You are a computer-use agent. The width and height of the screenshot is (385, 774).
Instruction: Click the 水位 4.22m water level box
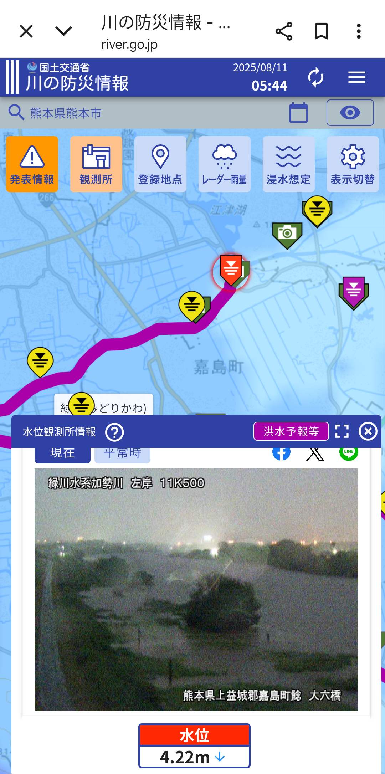pyautogui.click(x=194, y=746)
